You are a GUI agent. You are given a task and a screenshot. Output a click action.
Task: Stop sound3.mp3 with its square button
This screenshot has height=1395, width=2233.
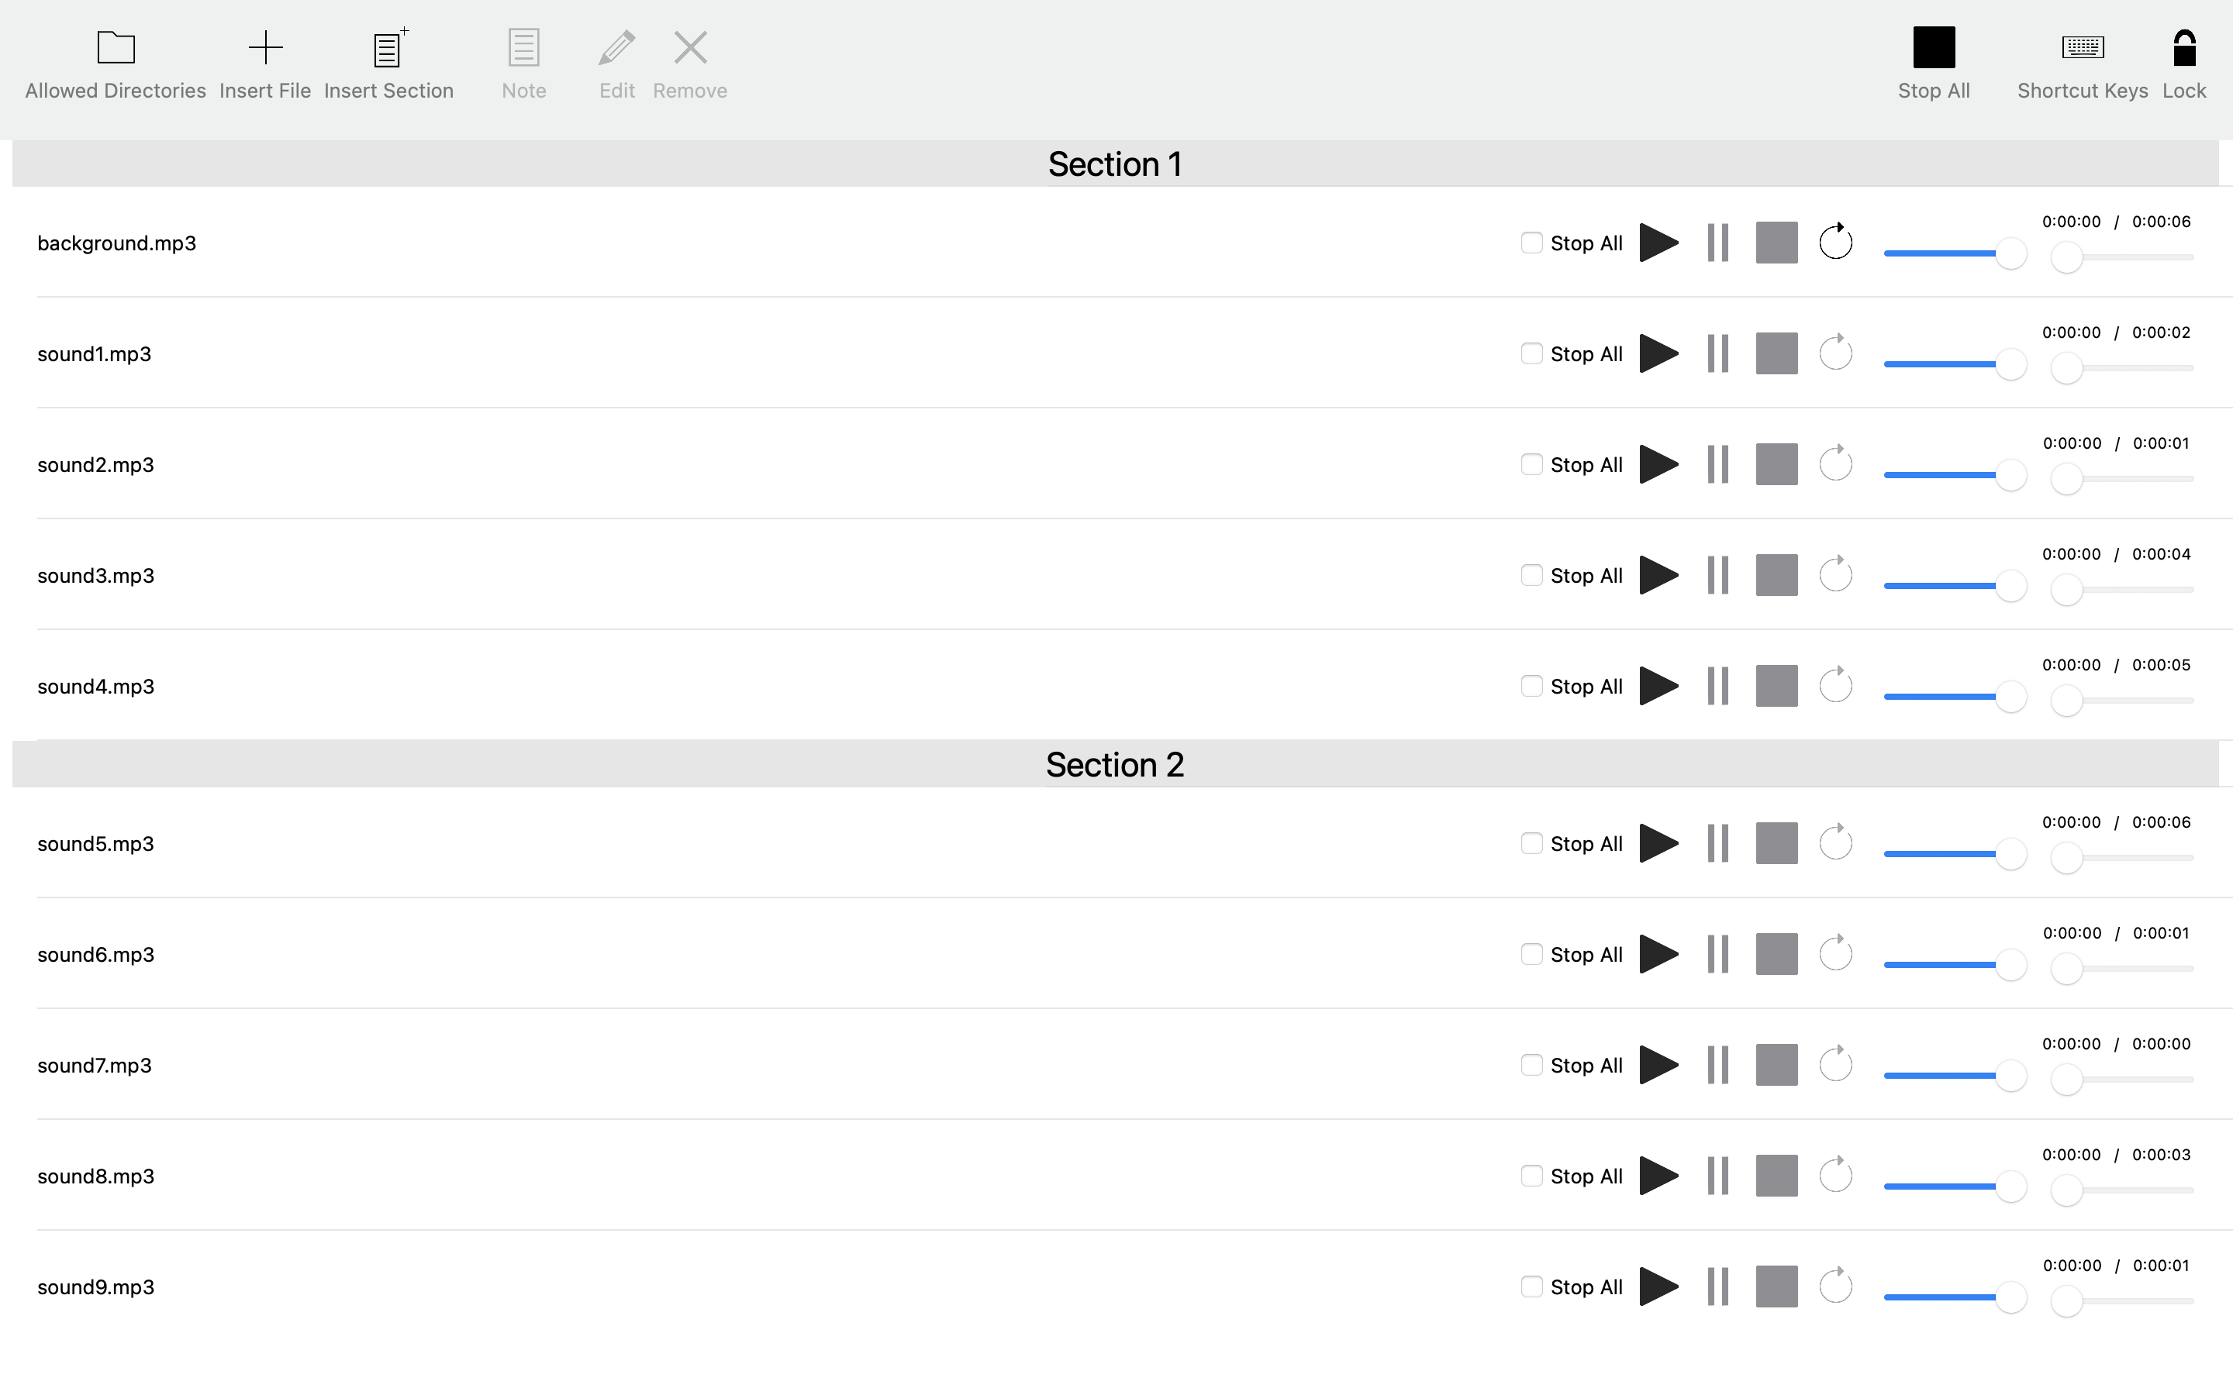pyautogui.click(x=1776, y=575)
